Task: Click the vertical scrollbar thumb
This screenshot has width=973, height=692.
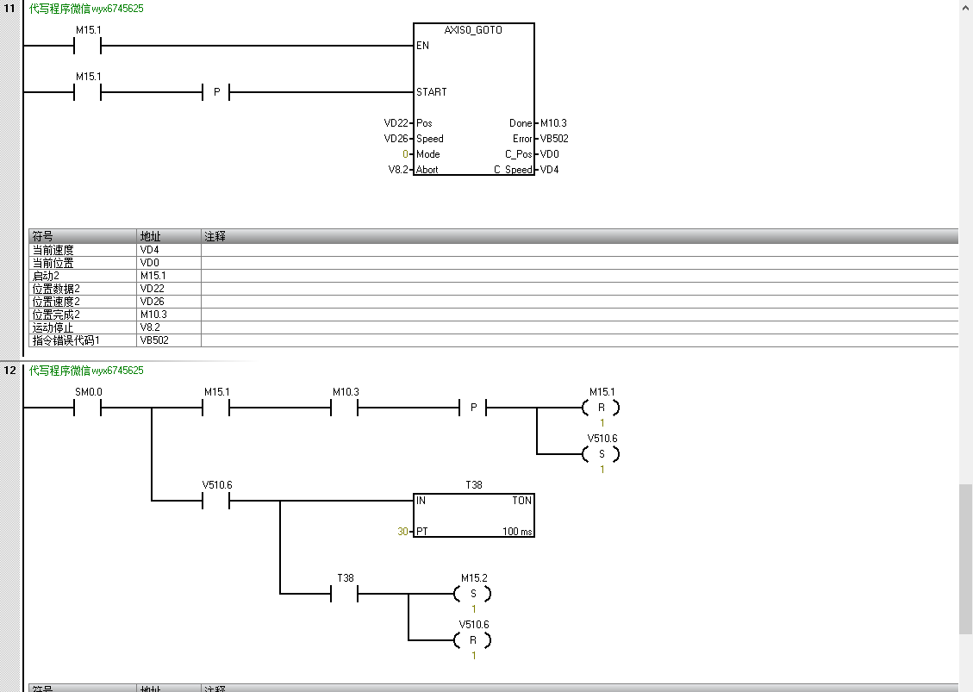Action: pyautogui.click(x=965, y=559)
